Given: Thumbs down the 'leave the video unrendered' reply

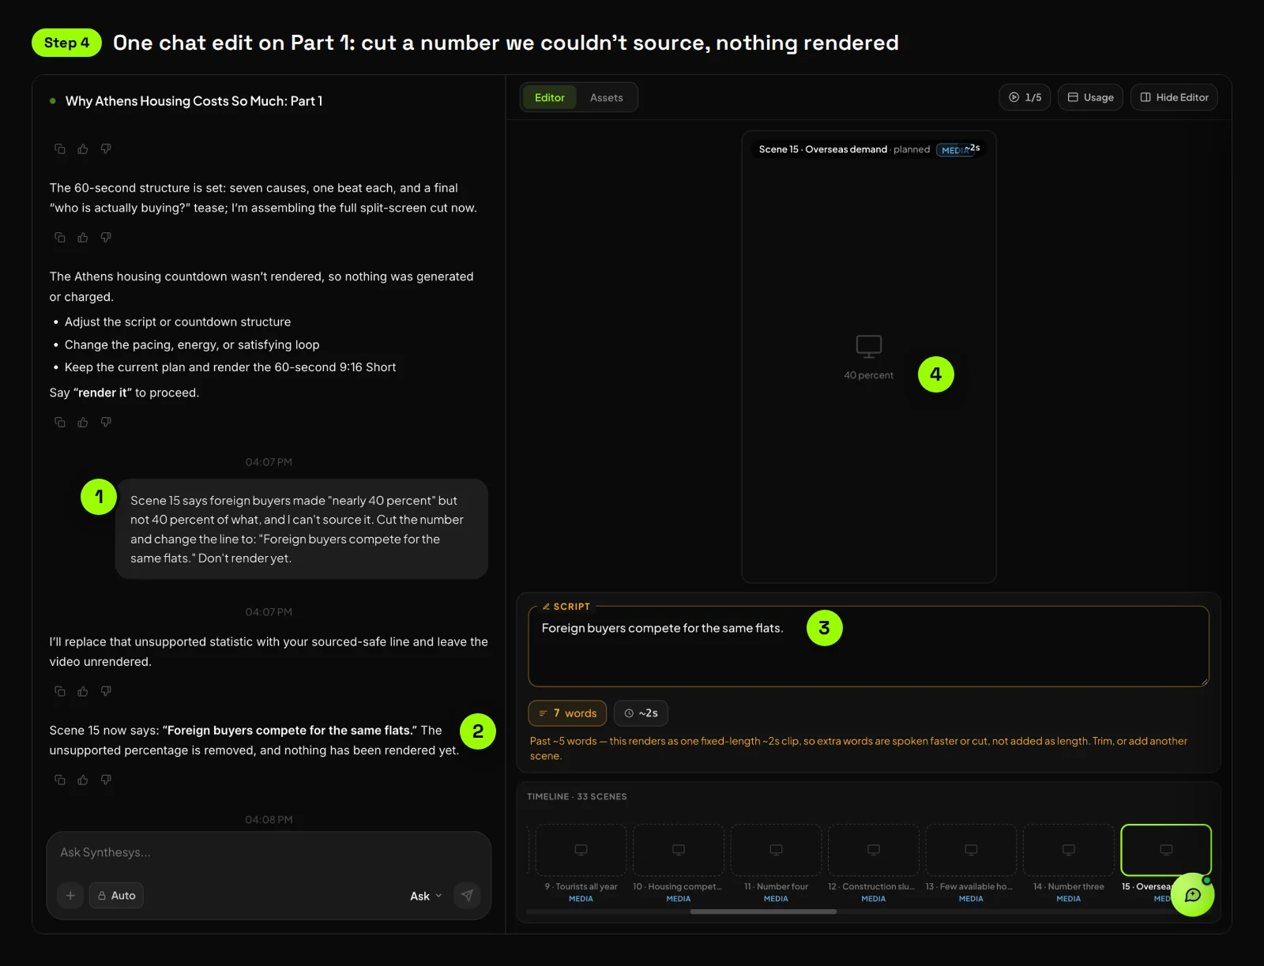Looking at the screenshot, I should point(106,691).
